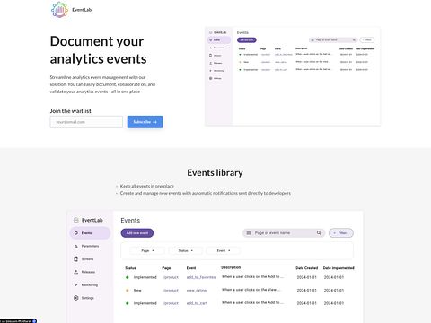Viewport: 431px width, 323px height.
Task: Focus the Page or event name search
Action: coord(284,232)
